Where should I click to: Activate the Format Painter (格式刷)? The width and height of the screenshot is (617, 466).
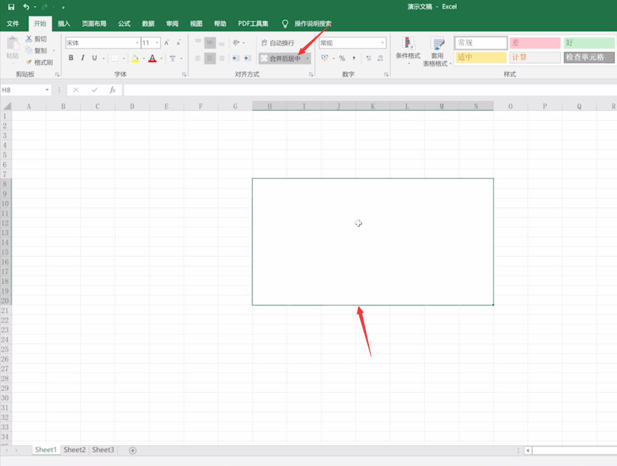(39, 62)
